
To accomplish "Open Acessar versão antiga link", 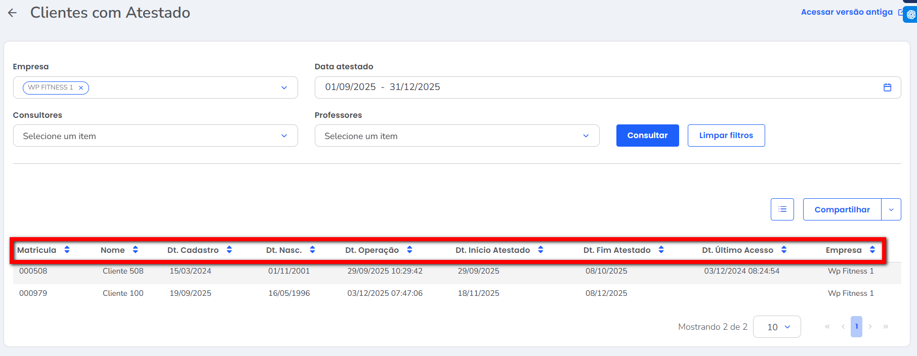I will [x=847, y=12].
